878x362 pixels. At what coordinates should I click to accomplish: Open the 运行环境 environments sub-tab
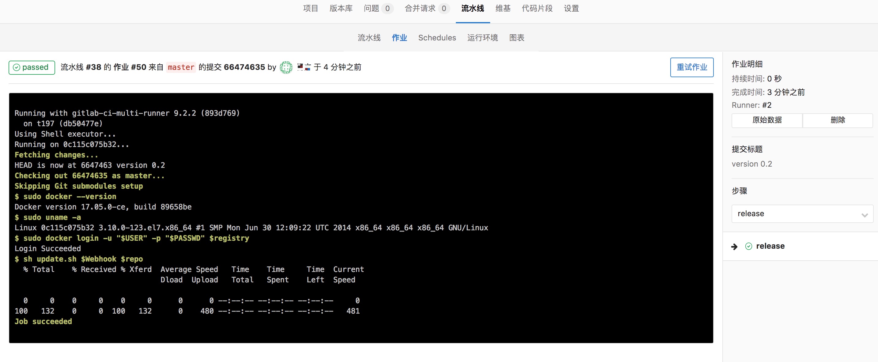(x=482, y=38)
